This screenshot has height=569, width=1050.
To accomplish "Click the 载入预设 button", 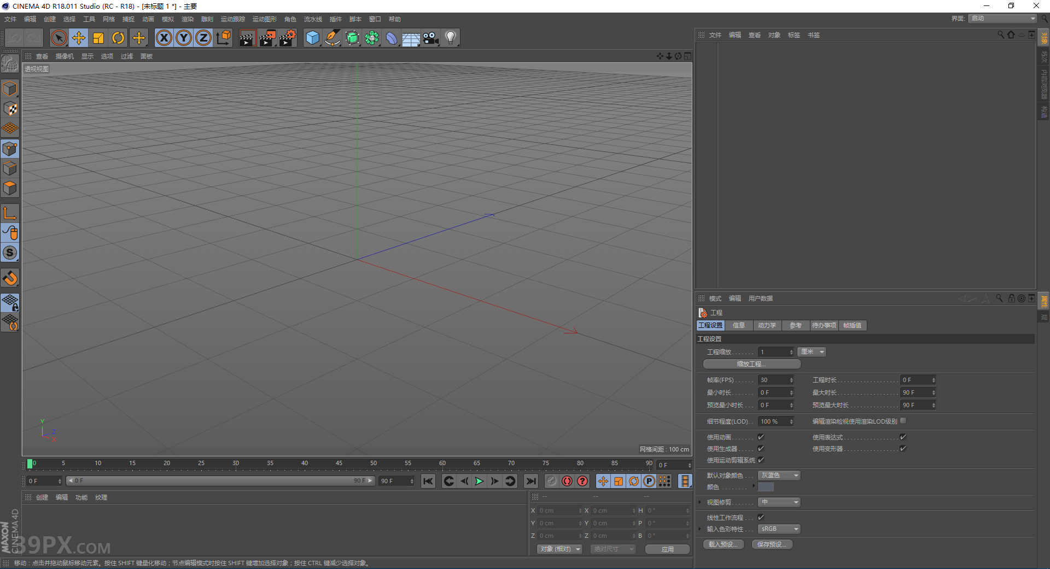I will click(x=723, y=544).
